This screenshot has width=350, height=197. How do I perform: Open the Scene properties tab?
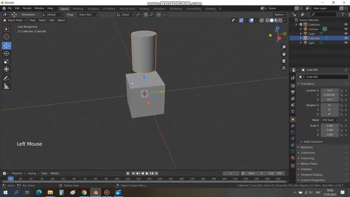tap(293, 105)
